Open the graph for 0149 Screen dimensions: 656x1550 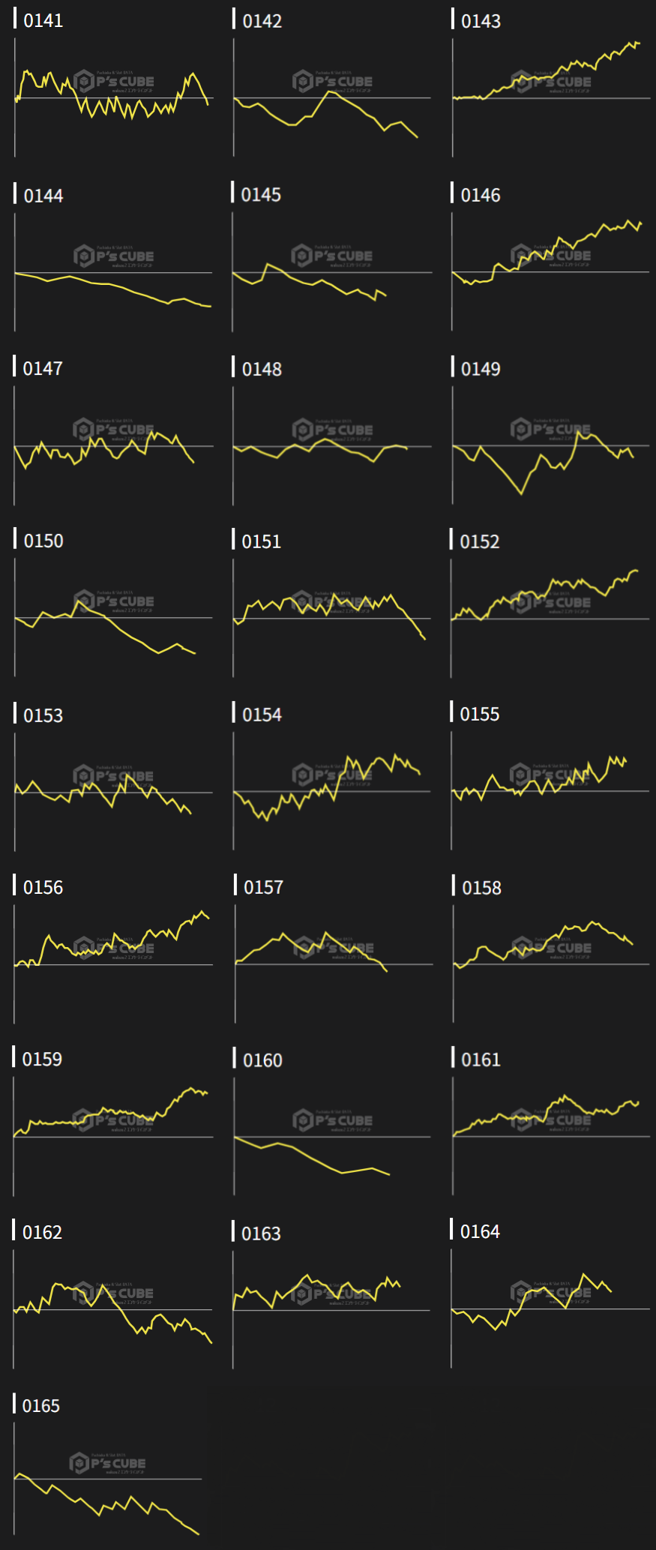pos(551,446)
